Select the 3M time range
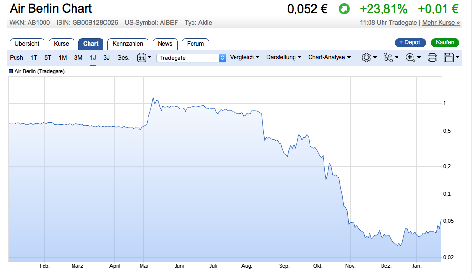Screen dimensions: 472x273 click(78, 58)
